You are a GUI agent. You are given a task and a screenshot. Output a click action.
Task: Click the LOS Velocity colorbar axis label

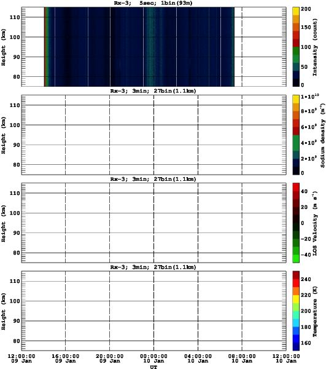point(315,223)
